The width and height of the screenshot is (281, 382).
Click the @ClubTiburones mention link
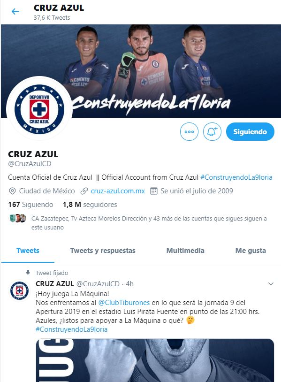[x=124, y=303]
